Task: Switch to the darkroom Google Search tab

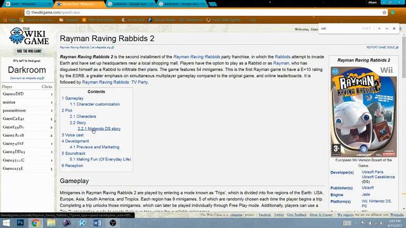Action: (x=182, y=4)
